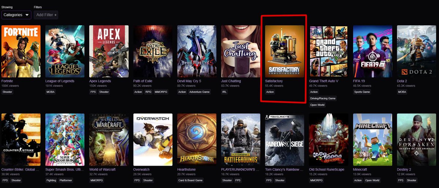Image resolution: width=439 pixels, height=188 pixels.
Task: Click the MMORPG tag under Old School RuneScape
Action: pyautogui.click(x=316, y=180)
